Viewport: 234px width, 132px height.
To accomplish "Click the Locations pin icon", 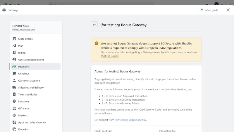I will pyautogui.click(x=14, y=101).
